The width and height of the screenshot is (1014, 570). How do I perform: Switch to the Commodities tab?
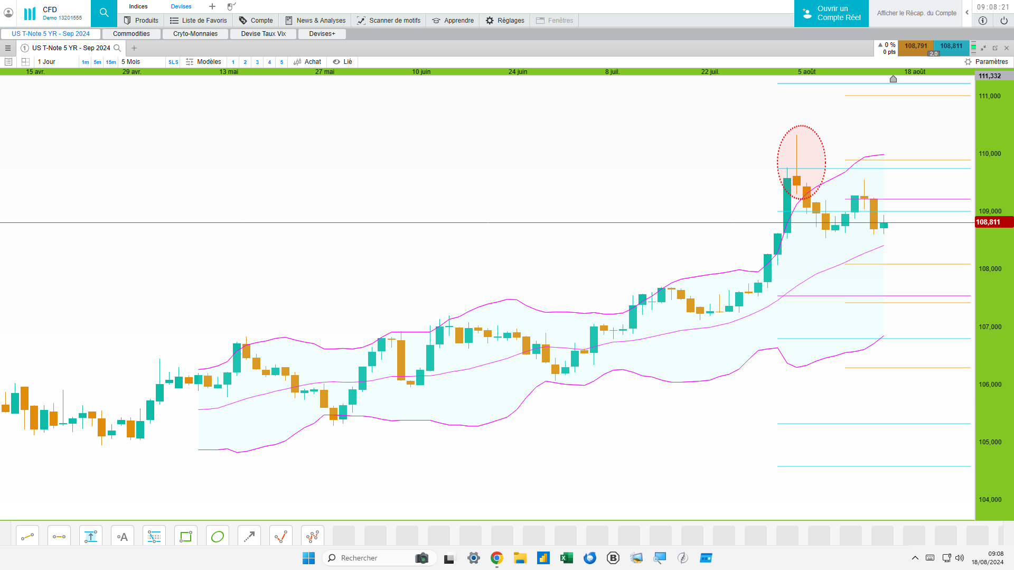pyautogui.click(x=132, y=34)
